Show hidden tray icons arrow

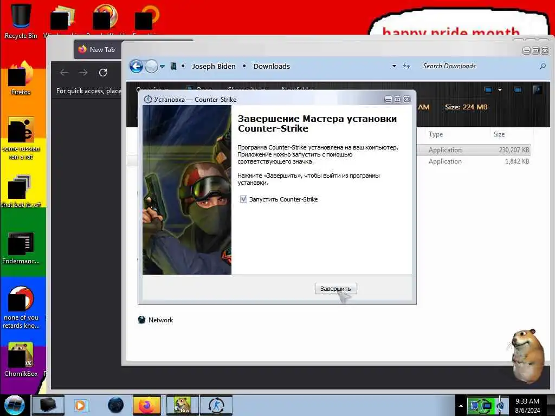[x=461, y=406]
